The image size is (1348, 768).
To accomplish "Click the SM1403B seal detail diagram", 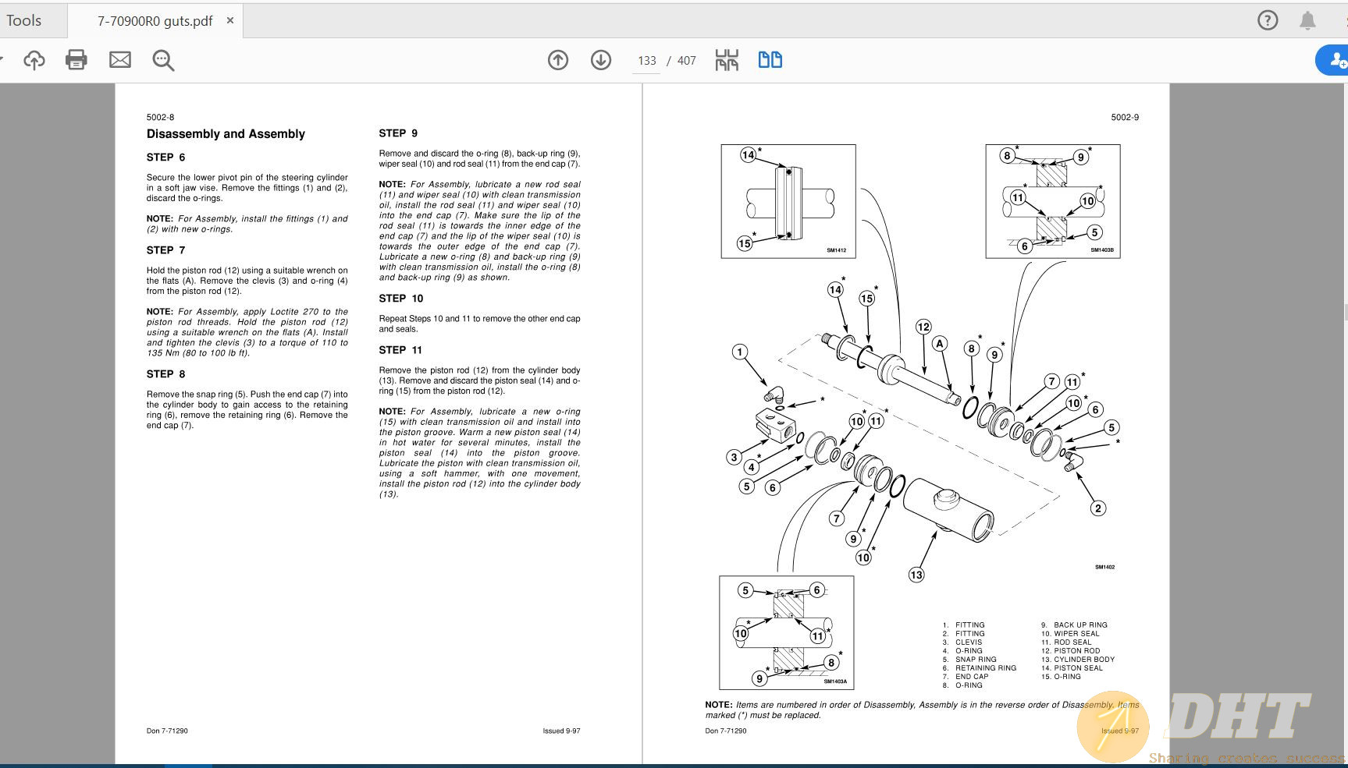I will coord(1053,201).
